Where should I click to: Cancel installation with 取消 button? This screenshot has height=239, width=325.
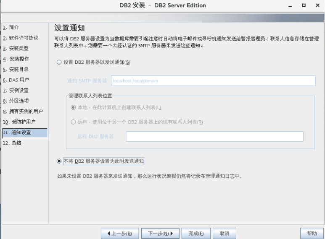click(x=225, y=234)
